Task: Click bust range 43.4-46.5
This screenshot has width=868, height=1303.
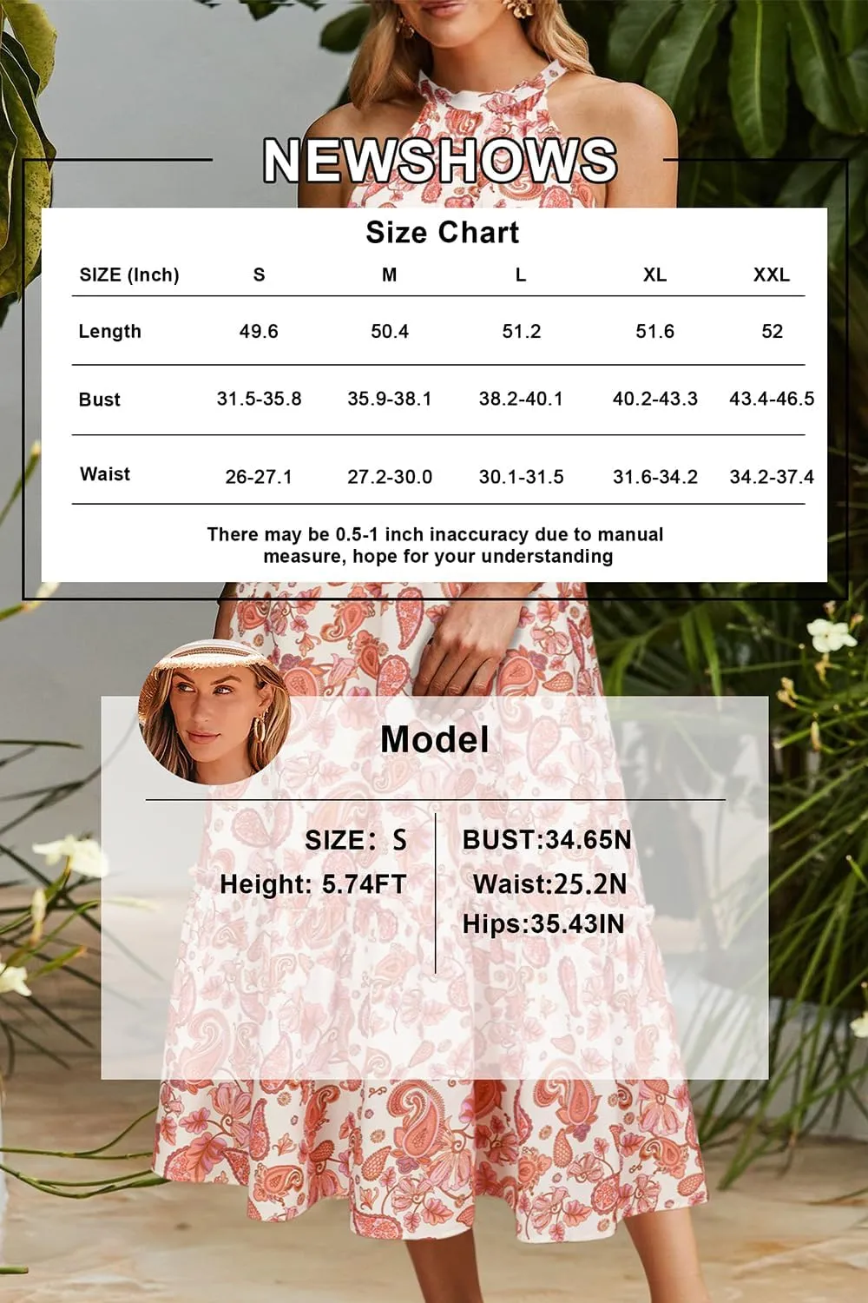Action: [772, 399]
